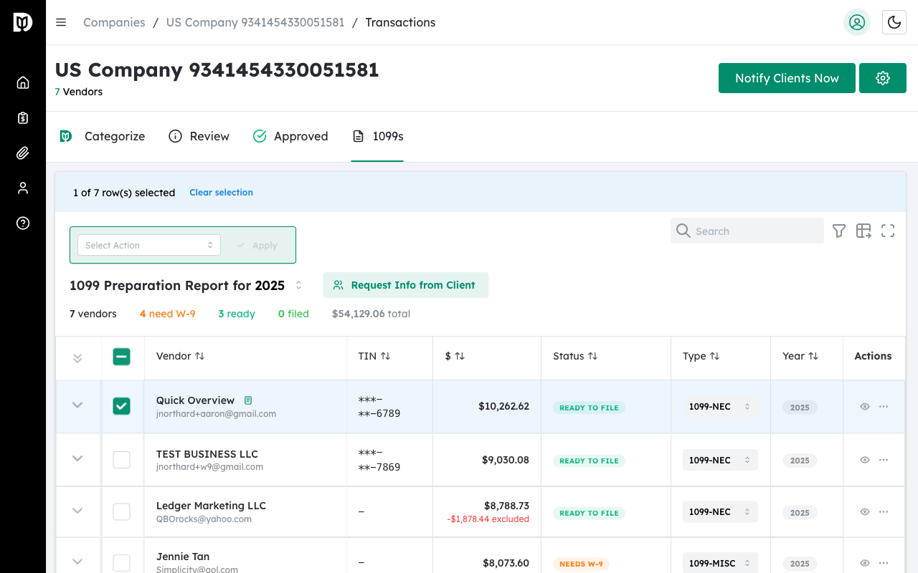918x573 pixels.
Task: Open the filter icon beside the search bar
Action: click(x=838, y=231)
